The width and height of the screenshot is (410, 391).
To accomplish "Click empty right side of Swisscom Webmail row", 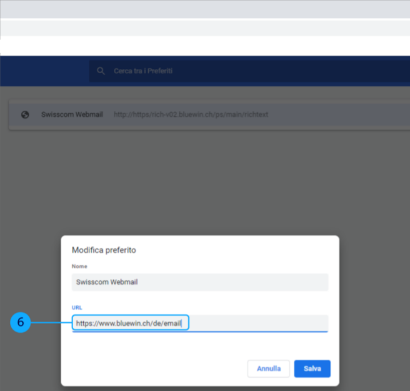I will point(350,115).
